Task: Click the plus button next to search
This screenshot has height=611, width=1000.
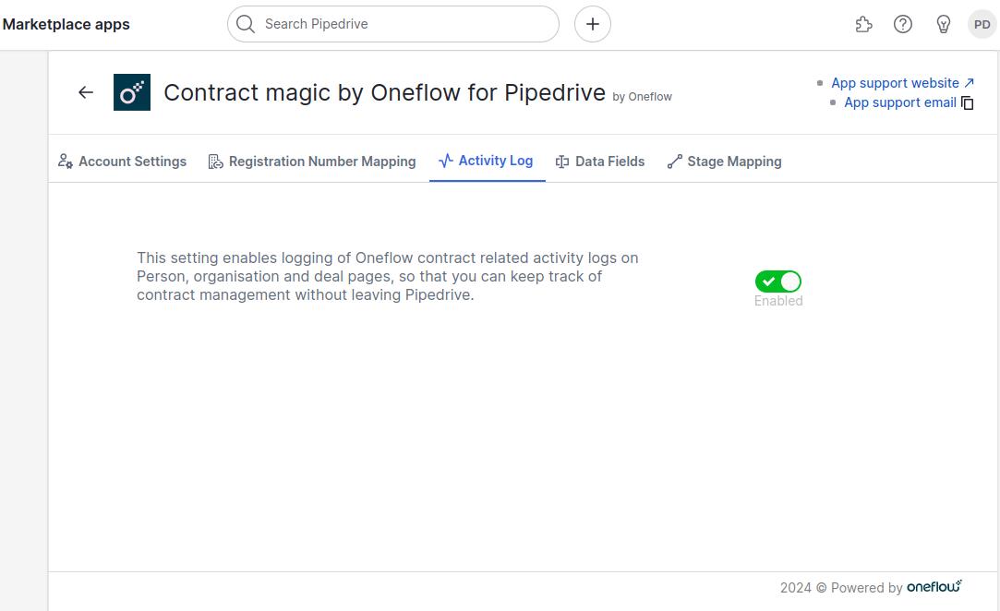Action: [592, 24]
